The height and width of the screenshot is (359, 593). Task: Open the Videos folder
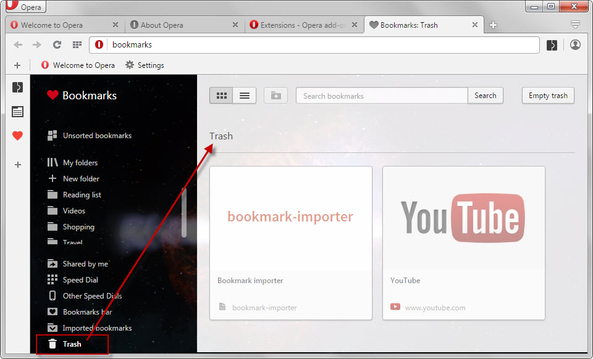click(67, 210)
